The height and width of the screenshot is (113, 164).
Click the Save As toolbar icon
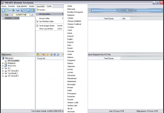coord(22,11)
